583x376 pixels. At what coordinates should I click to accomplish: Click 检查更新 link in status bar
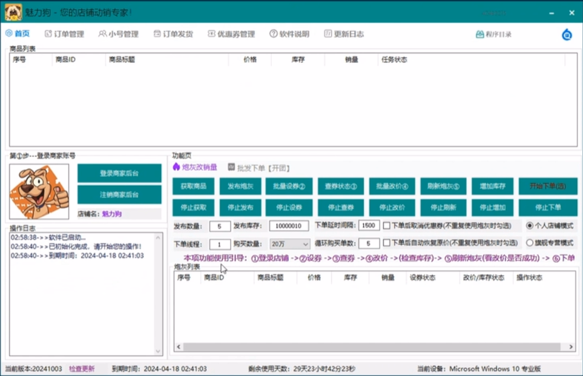(x=82, y=369)
